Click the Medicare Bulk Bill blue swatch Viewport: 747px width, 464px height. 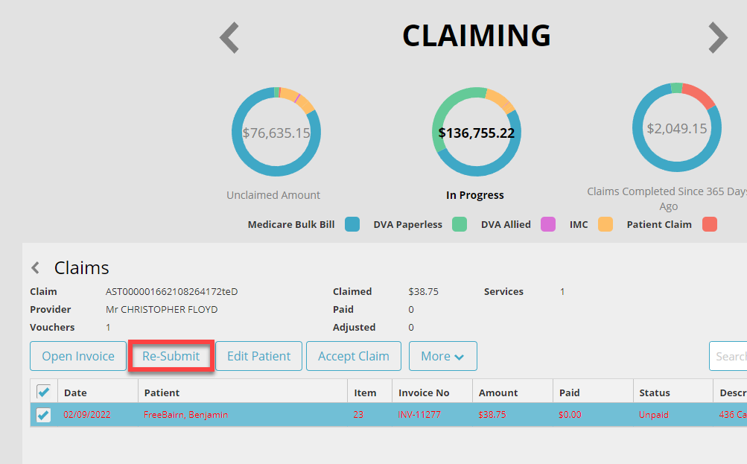point(352,224)
